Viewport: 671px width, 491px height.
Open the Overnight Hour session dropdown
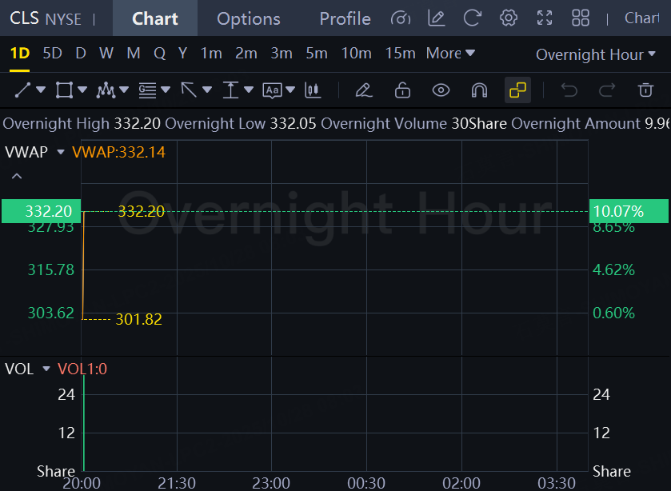pyautogui.click(x=596, y=54)
